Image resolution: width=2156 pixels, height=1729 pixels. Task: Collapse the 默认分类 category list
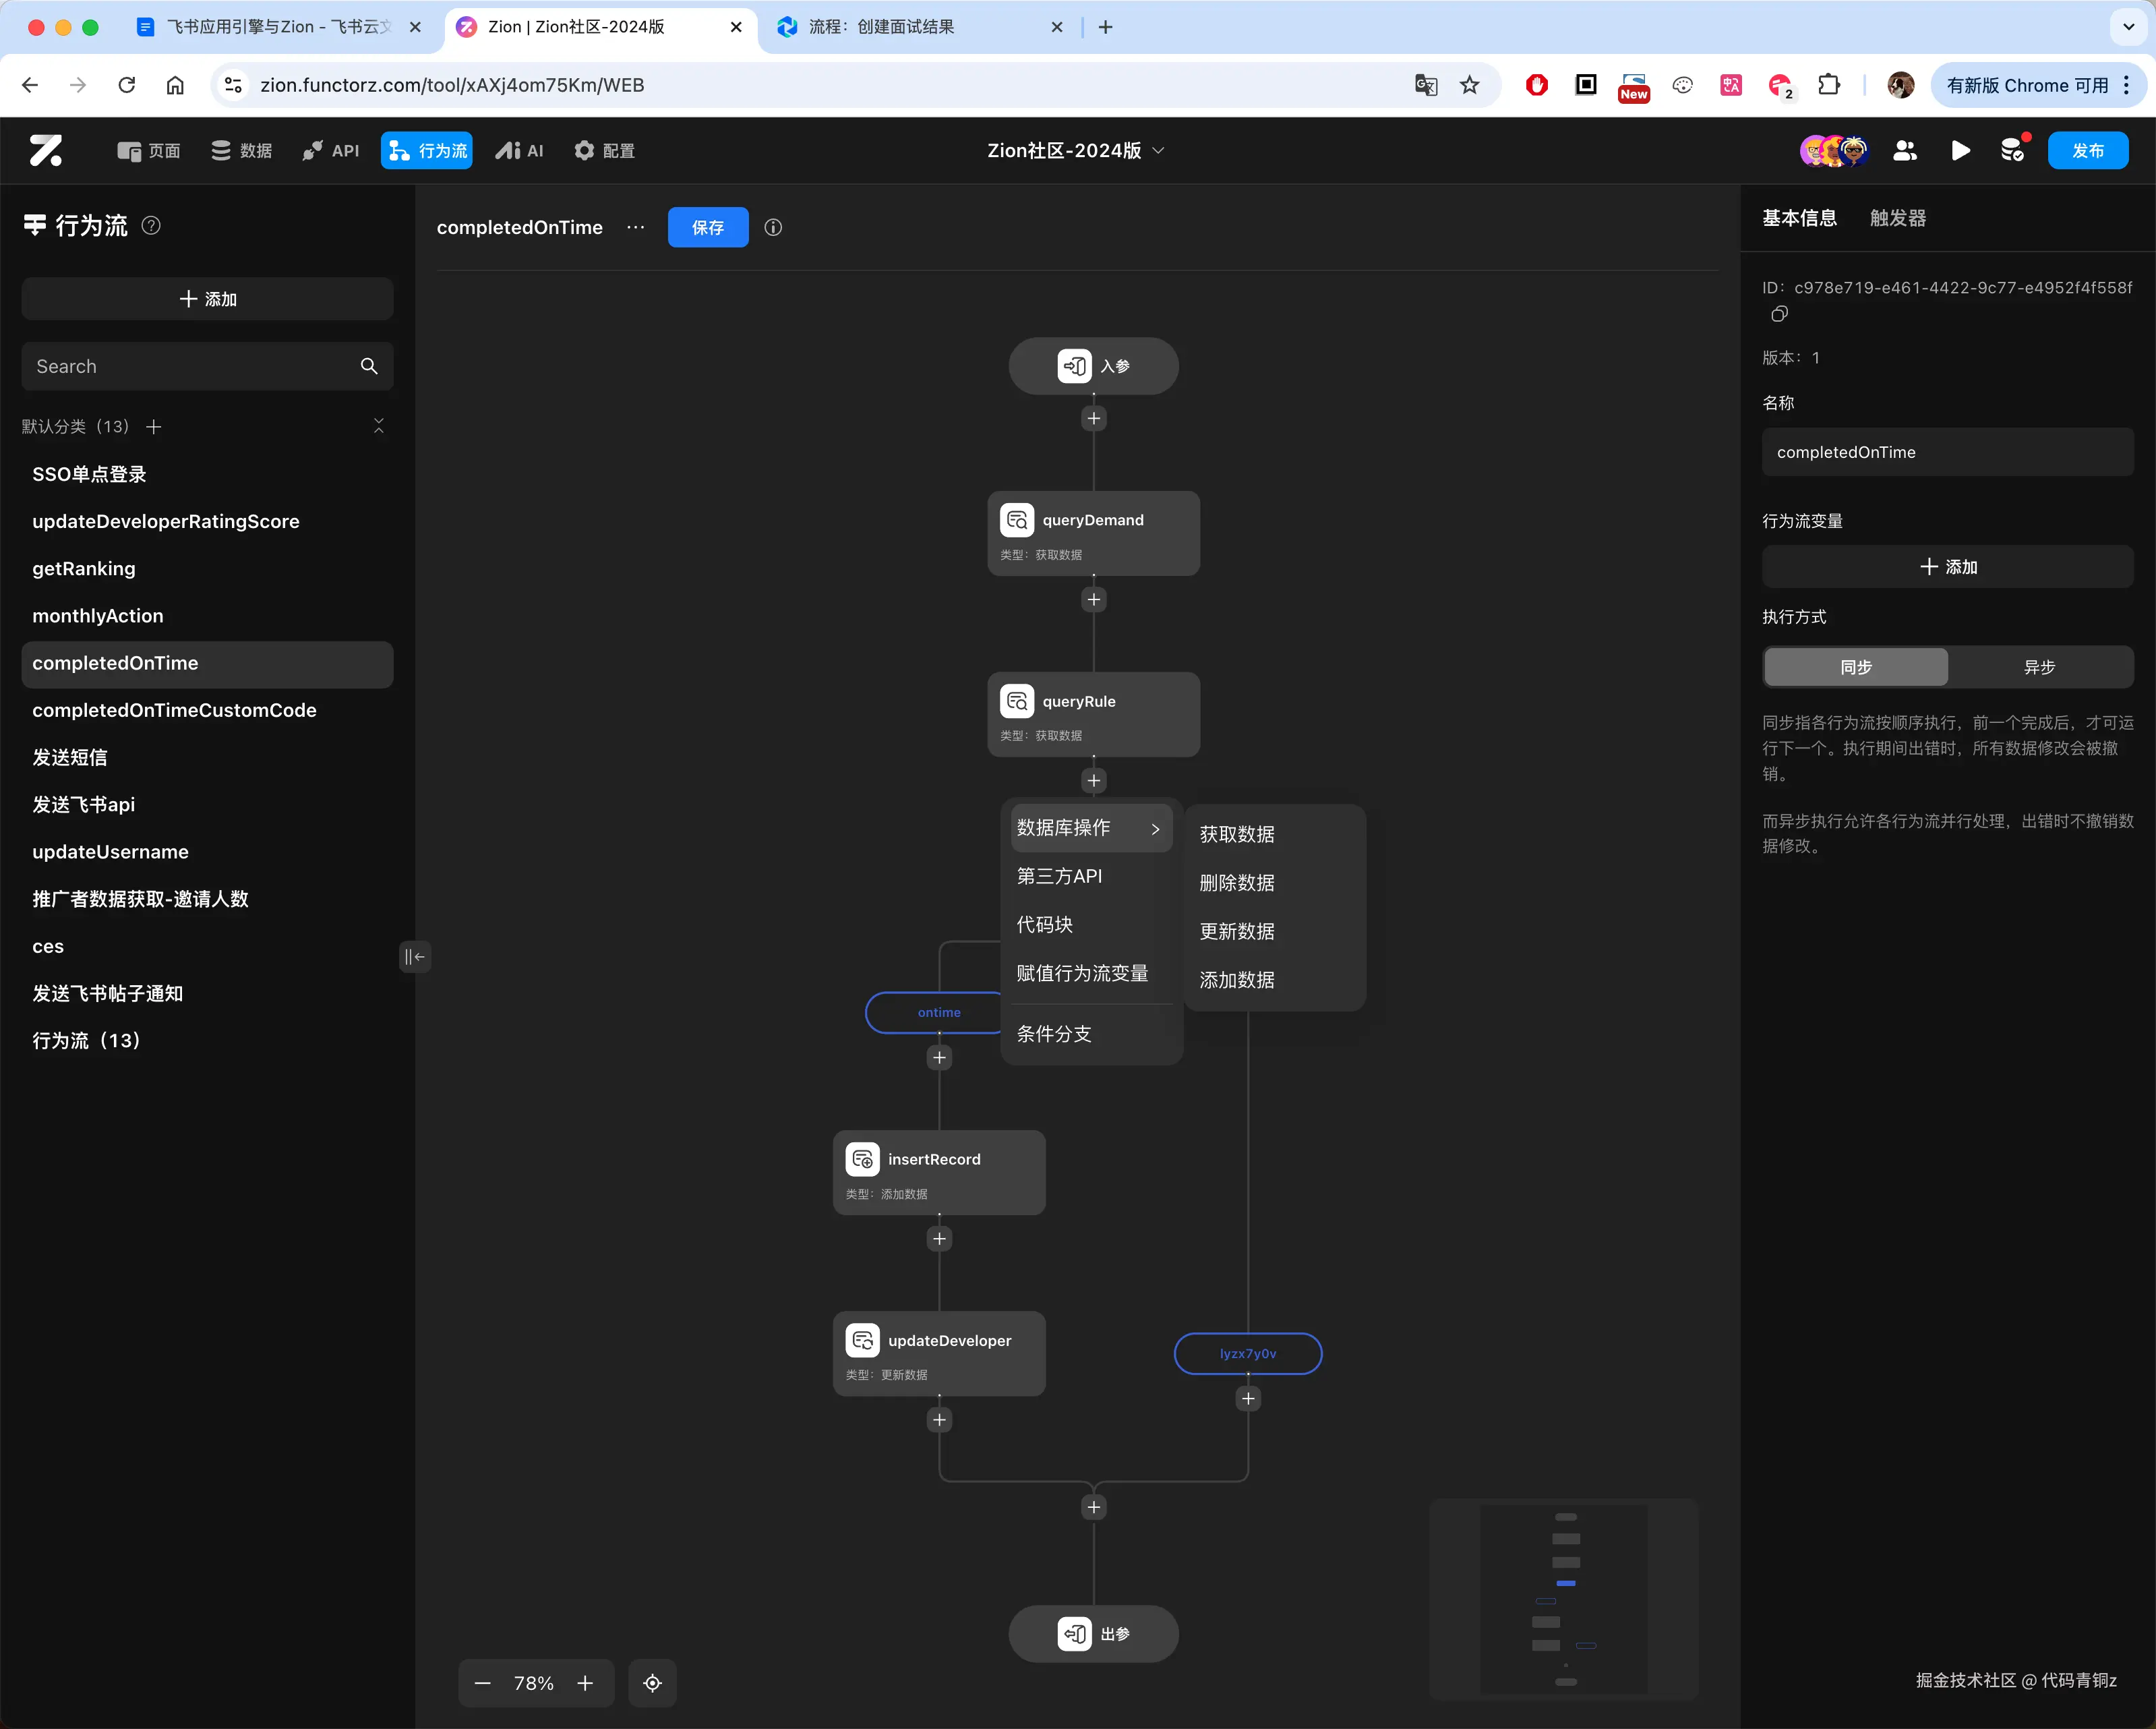tap(378, 426)
